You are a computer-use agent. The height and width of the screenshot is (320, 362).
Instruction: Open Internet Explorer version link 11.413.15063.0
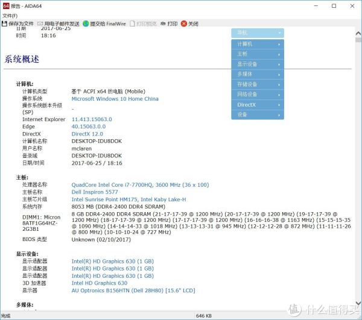(x=92, y=119)
